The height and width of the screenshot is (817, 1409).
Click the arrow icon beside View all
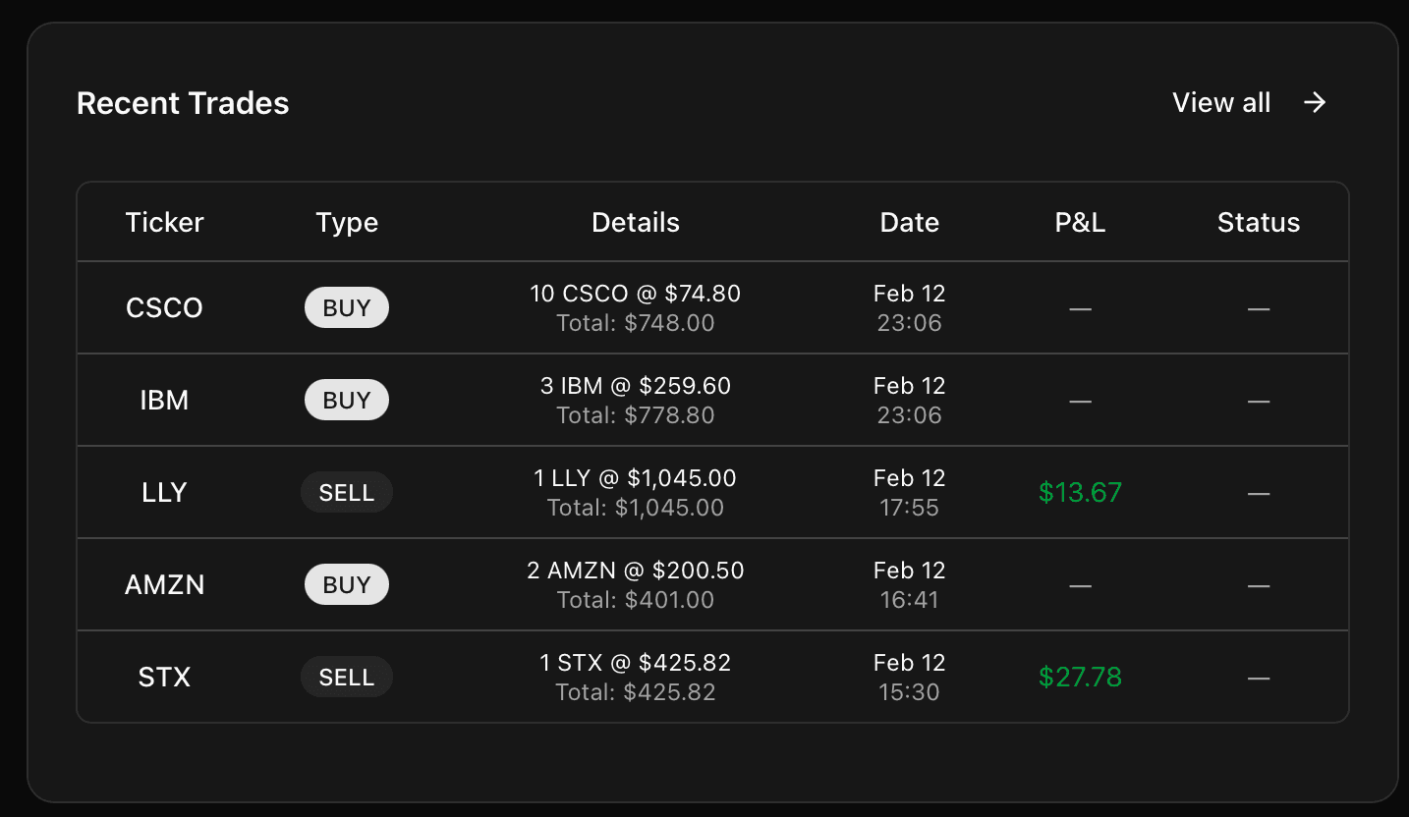point(1315,102)
